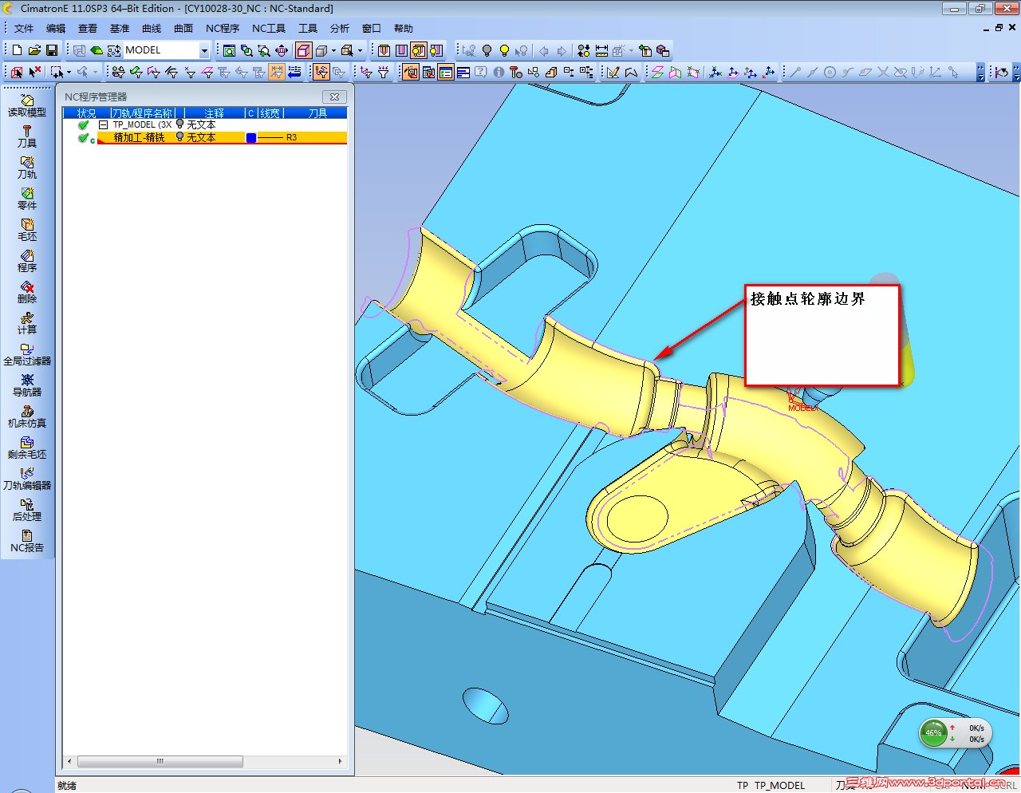Toggle the light bulb of the 精加工-精铣 row

[x=179, y=137]
